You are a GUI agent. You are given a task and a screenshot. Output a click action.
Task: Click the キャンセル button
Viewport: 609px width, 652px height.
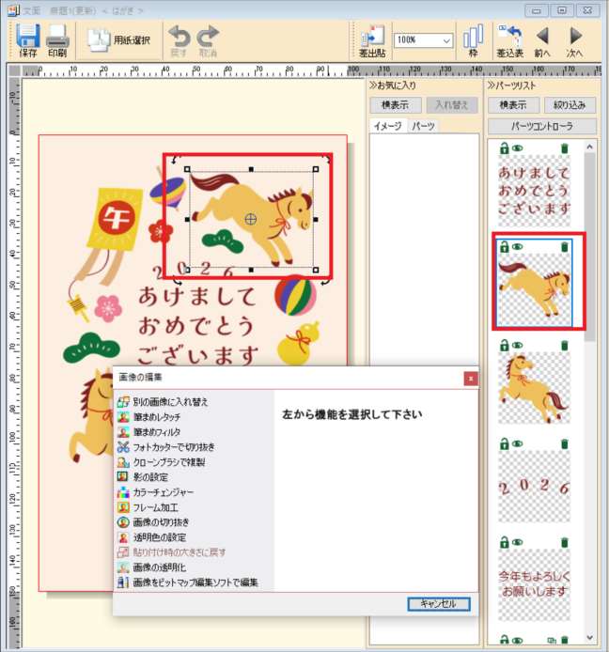click(438, 604)
